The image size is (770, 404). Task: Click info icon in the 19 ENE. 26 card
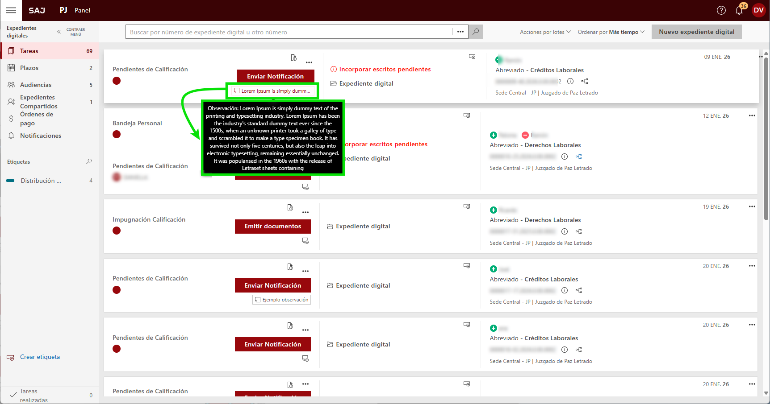click(565, 231)
